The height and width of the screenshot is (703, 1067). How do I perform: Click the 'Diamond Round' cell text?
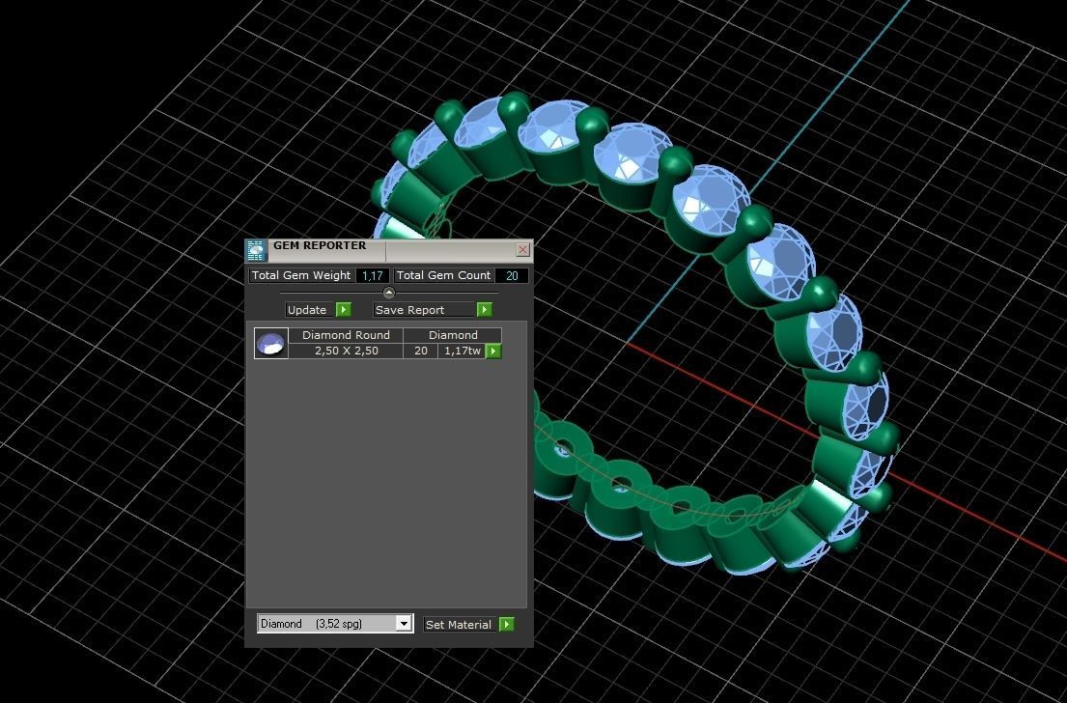click(346, 335)
